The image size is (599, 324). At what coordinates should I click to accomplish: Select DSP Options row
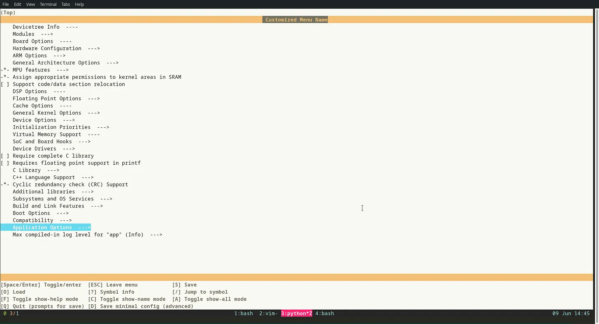pyautogui.click(x=39, y=92)
